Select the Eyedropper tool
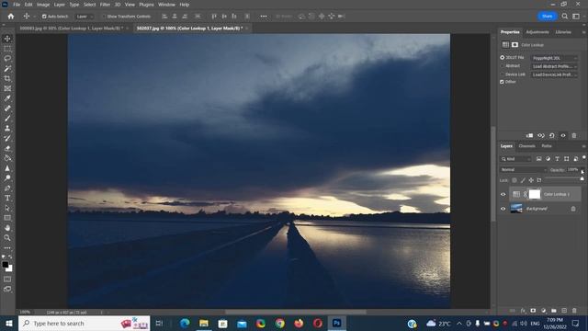Image resolution: width=588 pixels, height=331 pixels. click(x=7, y=98)
